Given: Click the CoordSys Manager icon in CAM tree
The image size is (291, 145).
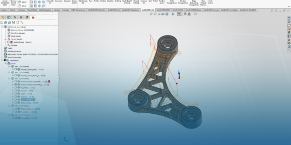Looking at the screenshot, I should pos(9,33).
